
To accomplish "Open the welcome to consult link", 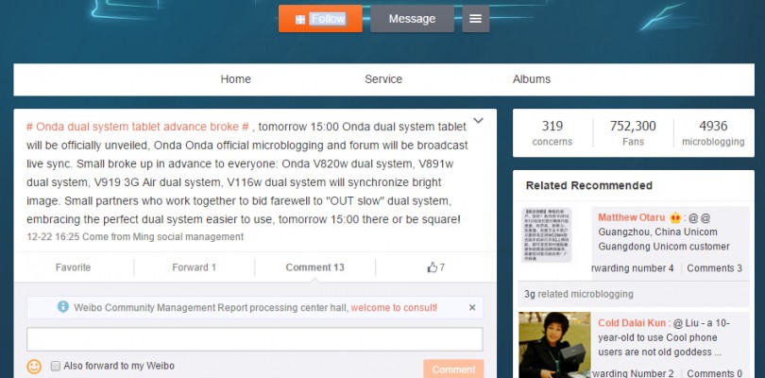I will pyautogui.click(x=394, y=308).
